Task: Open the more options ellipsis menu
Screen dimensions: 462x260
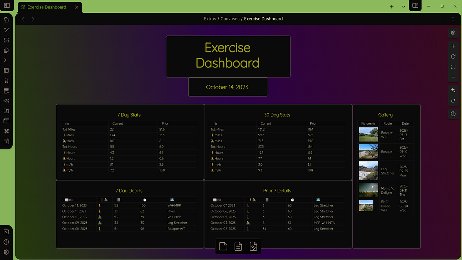Action: [453, 18]
